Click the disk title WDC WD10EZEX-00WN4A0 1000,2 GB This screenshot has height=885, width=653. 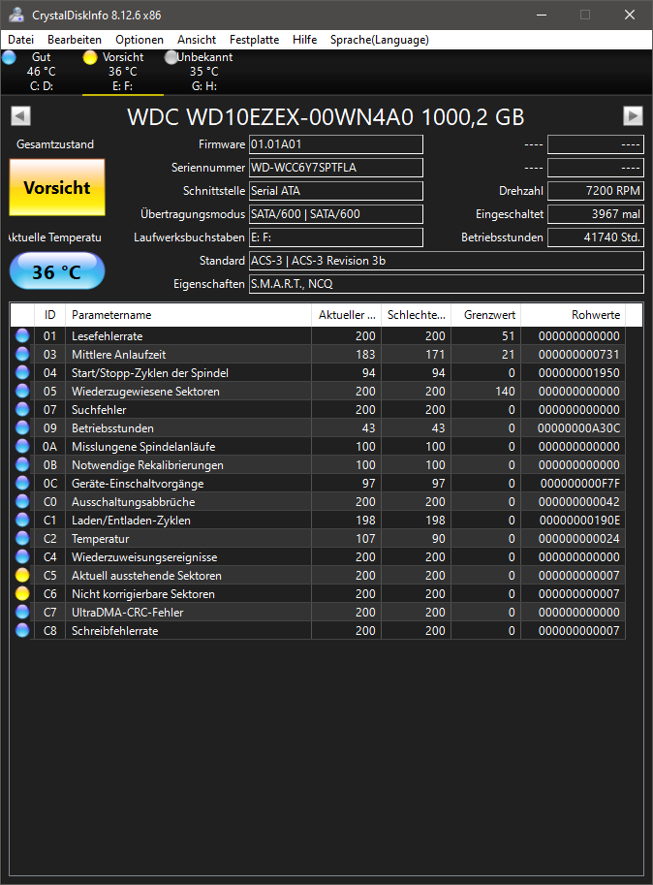[x=326, y=117]
